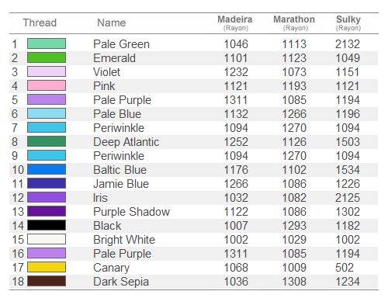Select the Iris Madeira code 1032
Viewport: 388px width, 298px height.
coord(236,198)
